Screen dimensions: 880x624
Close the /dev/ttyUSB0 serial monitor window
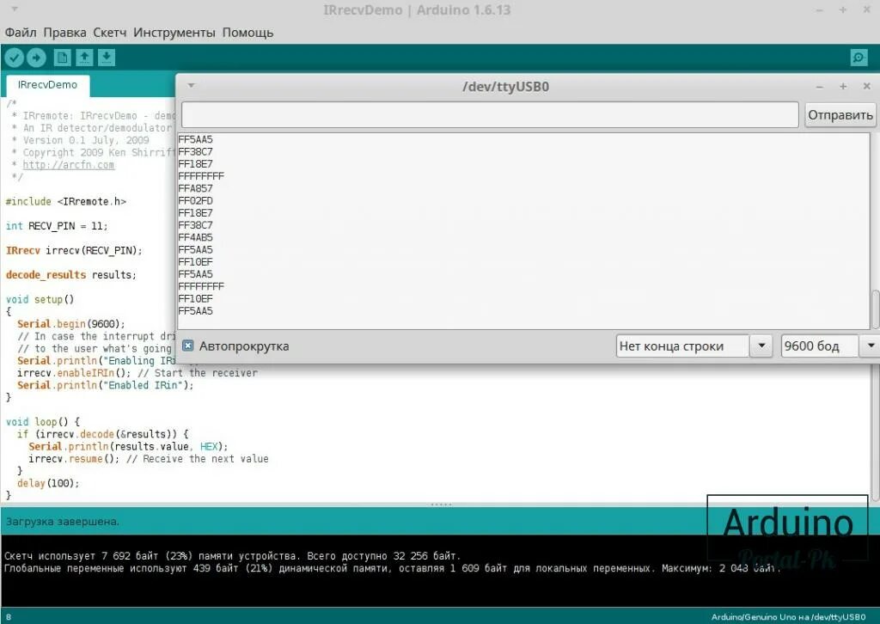coord(866,86)
